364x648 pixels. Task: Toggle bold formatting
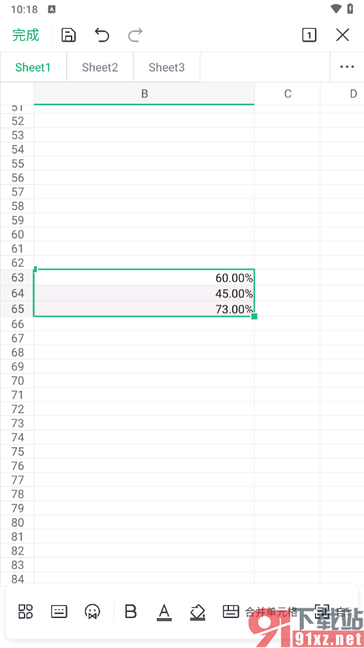coord(131,611)
